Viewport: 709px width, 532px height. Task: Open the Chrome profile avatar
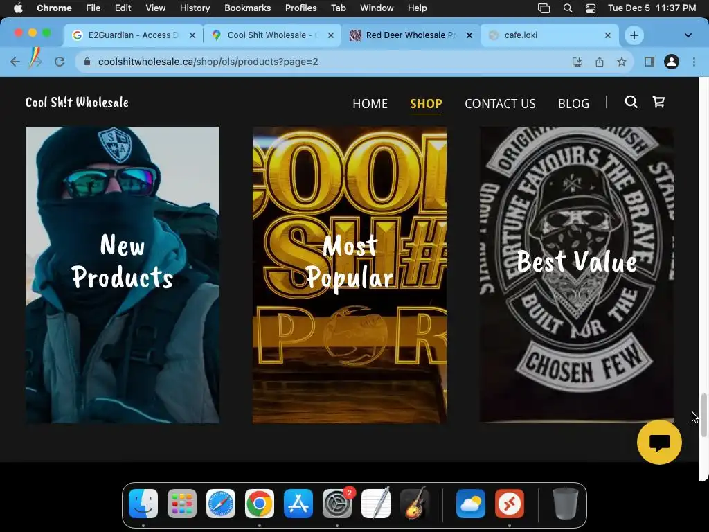pos(672,62)
